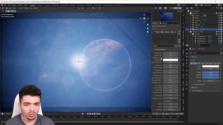Toggle camera view icon in viewport
The height and width of the screenshot is (125, 223).
coord(148,32)
